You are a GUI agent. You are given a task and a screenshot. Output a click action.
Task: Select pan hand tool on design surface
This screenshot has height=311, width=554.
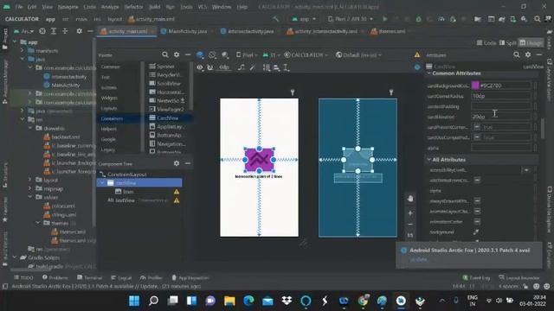tap(410, 199)
